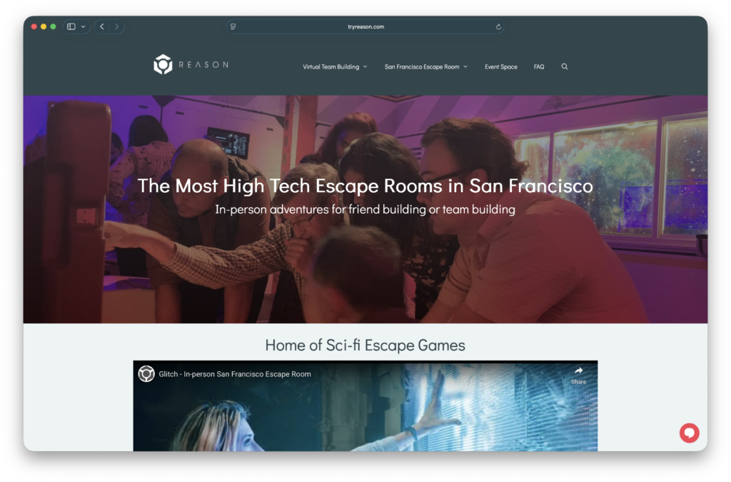Expand the San Francisco Escape Room dropdown
731x482 pixels.
pyautogui.click(x=425, y=66)
